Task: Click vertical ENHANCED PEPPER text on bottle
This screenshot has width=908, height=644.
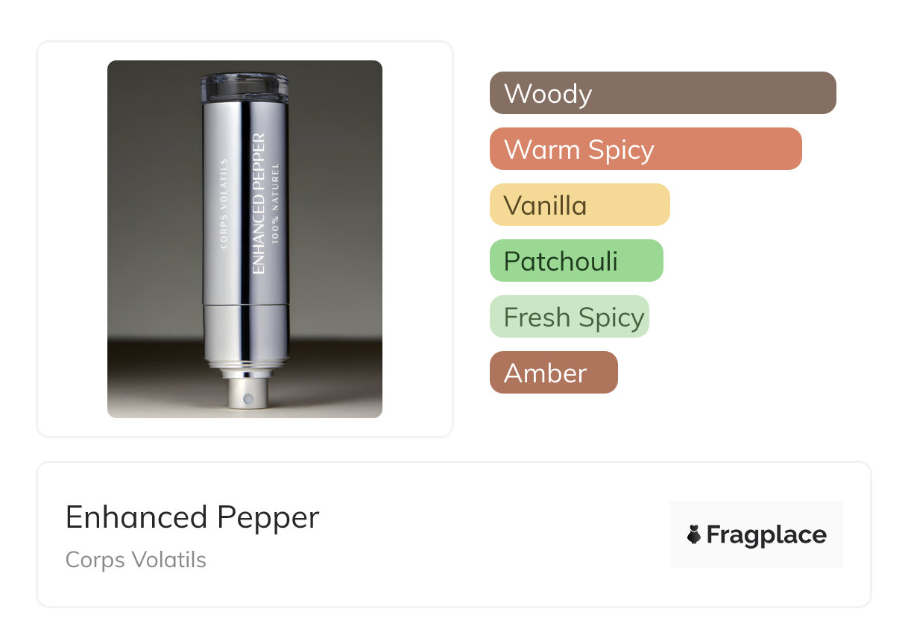Action: point(259,203)
